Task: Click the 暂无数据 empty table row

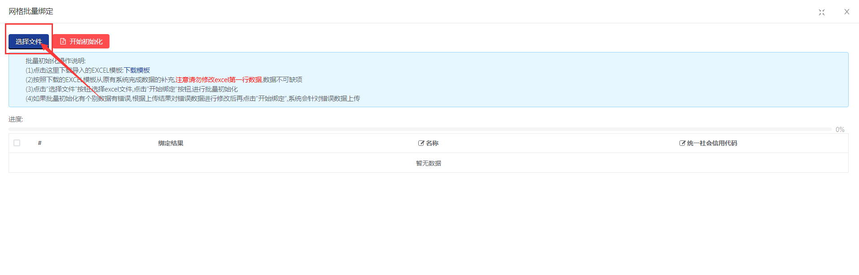Action: (x=428, y=163)
